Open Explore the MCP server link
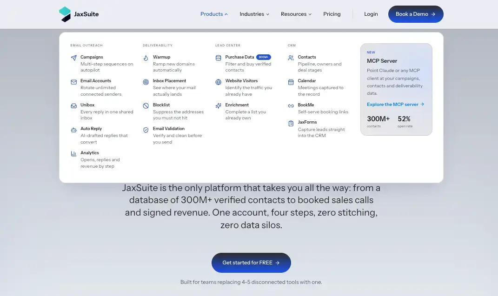Viewport: 498px width, 296px height. (395, 105)
